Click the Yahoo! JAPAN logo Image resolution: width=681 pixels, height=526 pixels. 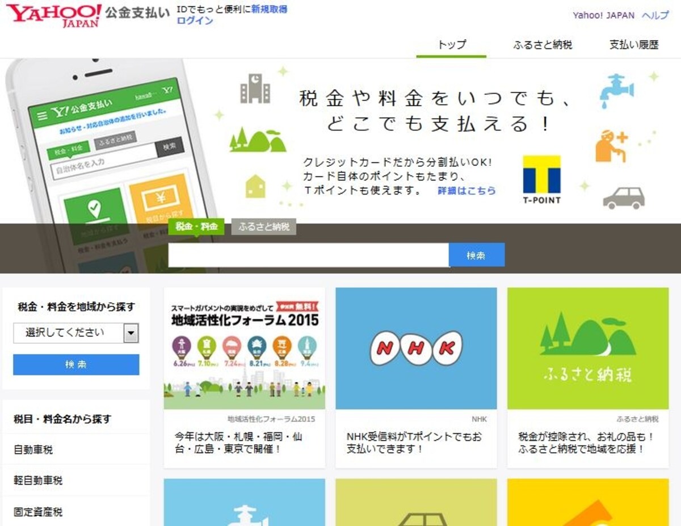(54, 15)
